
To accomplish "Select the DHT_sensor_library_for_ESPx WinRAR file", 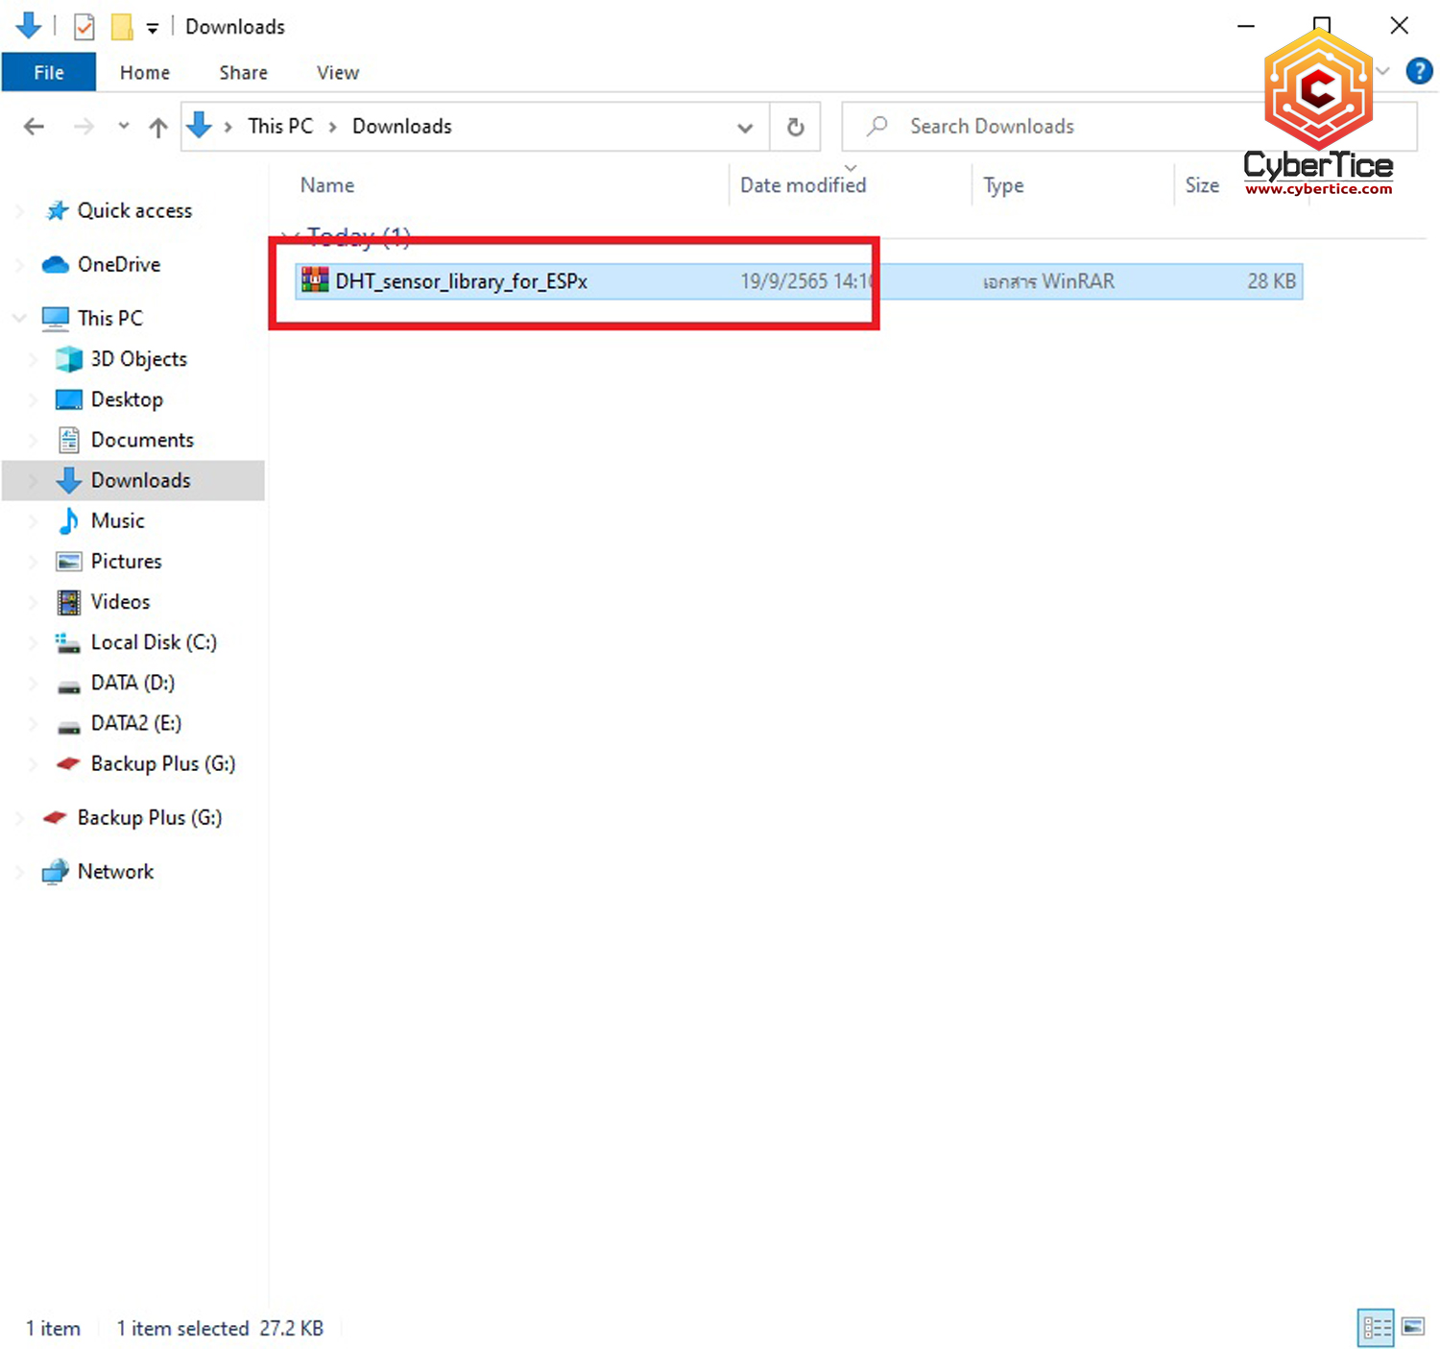I will [x=461, y=281].
